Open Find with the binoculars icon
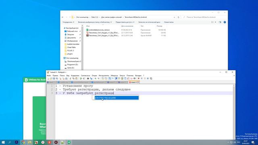The image size is (258, 145). (88, 79)
